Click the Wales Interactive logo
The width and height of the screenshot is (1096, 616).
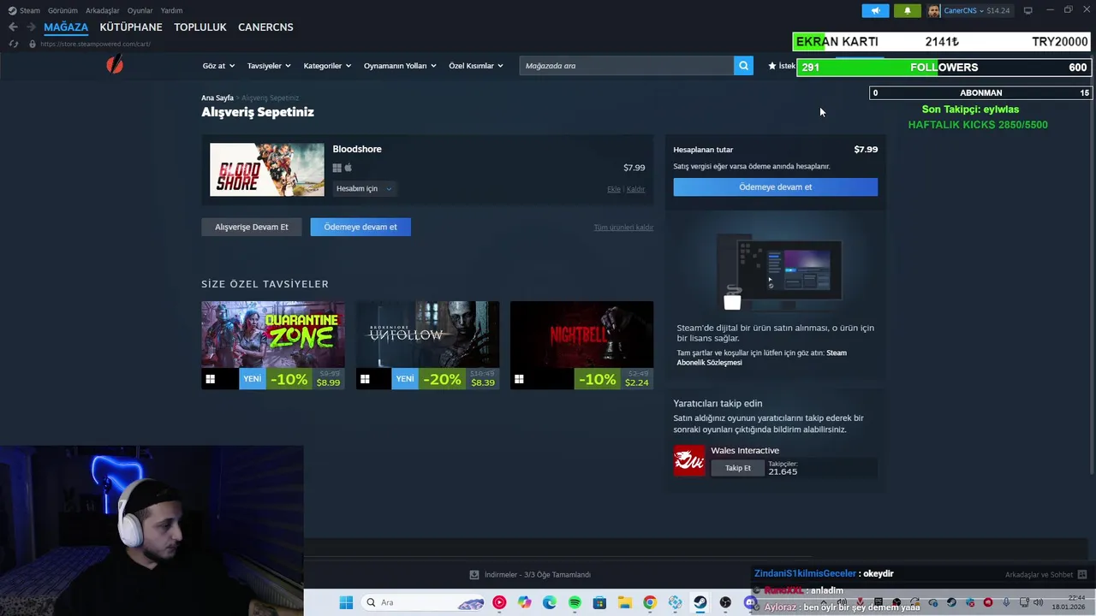pyautogui.click(x=688, y=461)
